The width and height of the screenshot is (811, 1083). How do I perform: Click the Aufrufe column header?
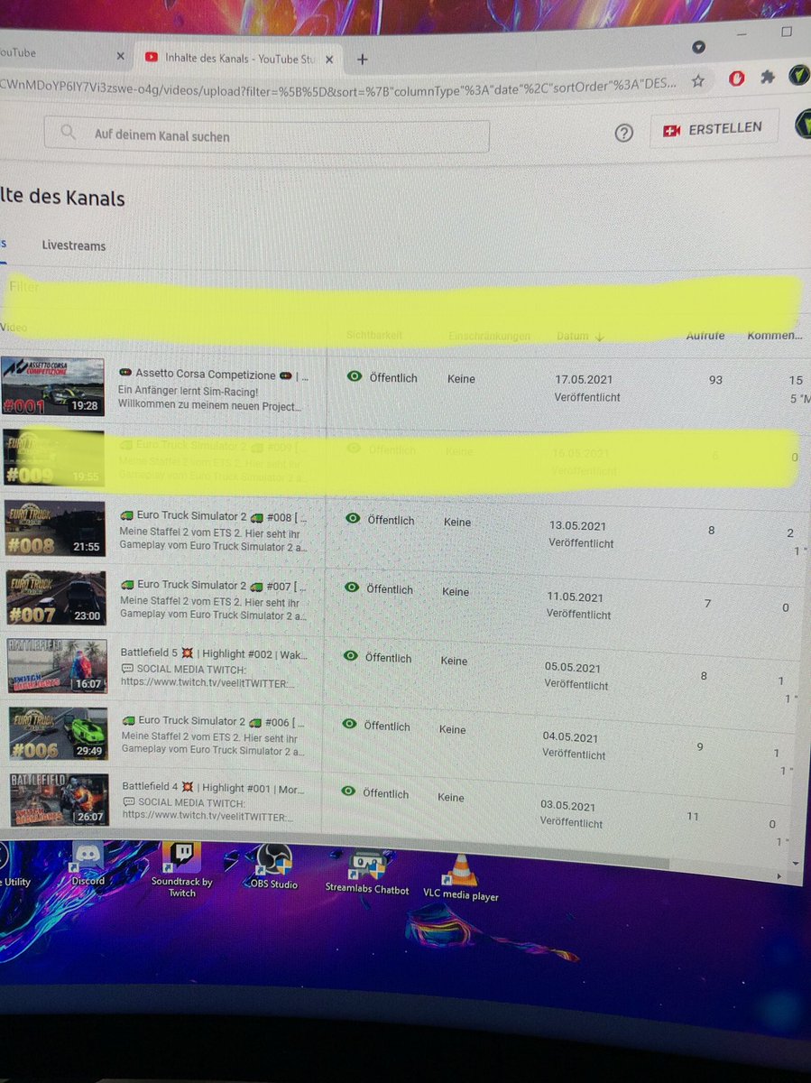pos(705,336)
